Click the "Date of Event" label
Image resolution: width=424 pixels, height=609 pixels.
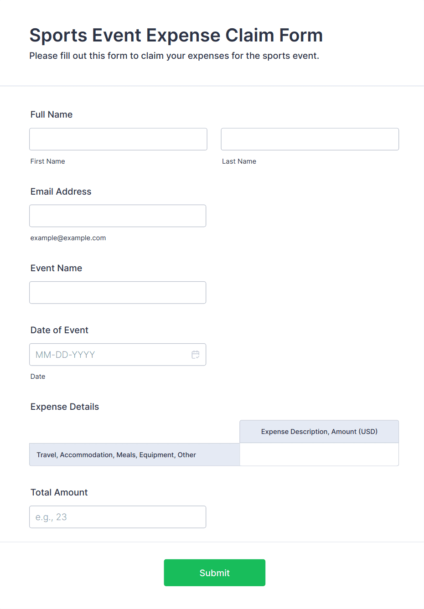[59, 330]
